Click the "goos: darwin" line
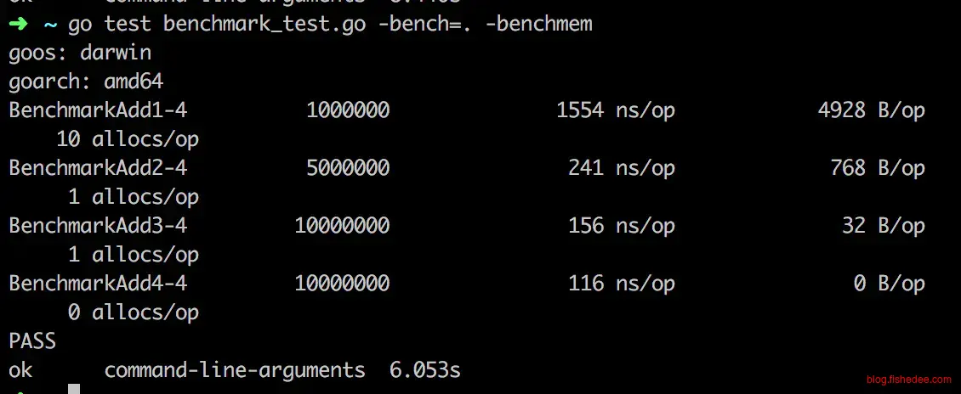Screen dimensions: 961x394 click(80, 53)
